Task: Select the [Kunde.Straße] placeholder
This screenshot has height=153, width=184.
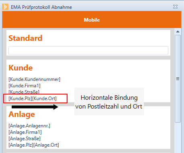Action: [x=24, y=92]
